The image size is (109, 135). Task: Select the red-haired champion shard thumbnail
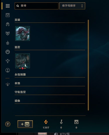tap(22, 33)
